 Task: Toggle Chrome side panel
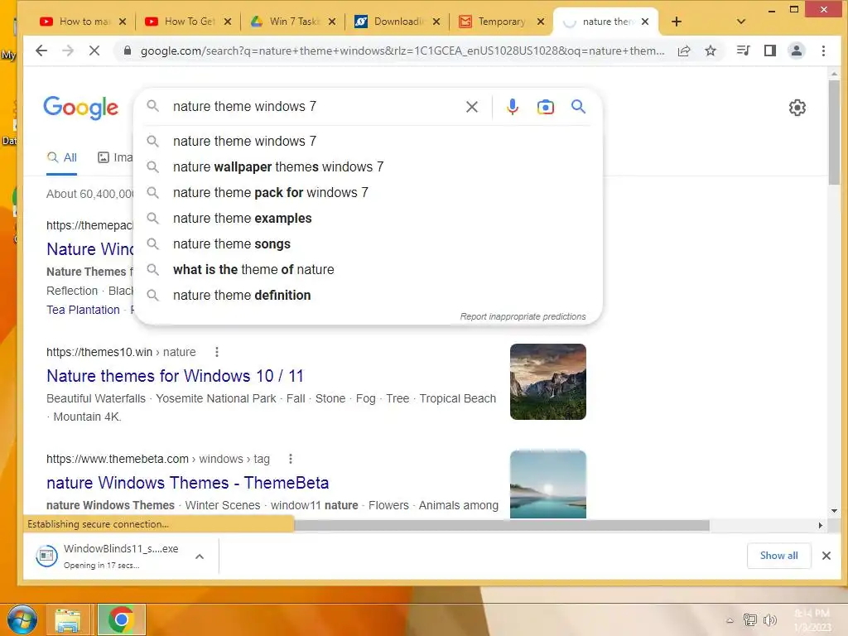[x=770, y=51]
